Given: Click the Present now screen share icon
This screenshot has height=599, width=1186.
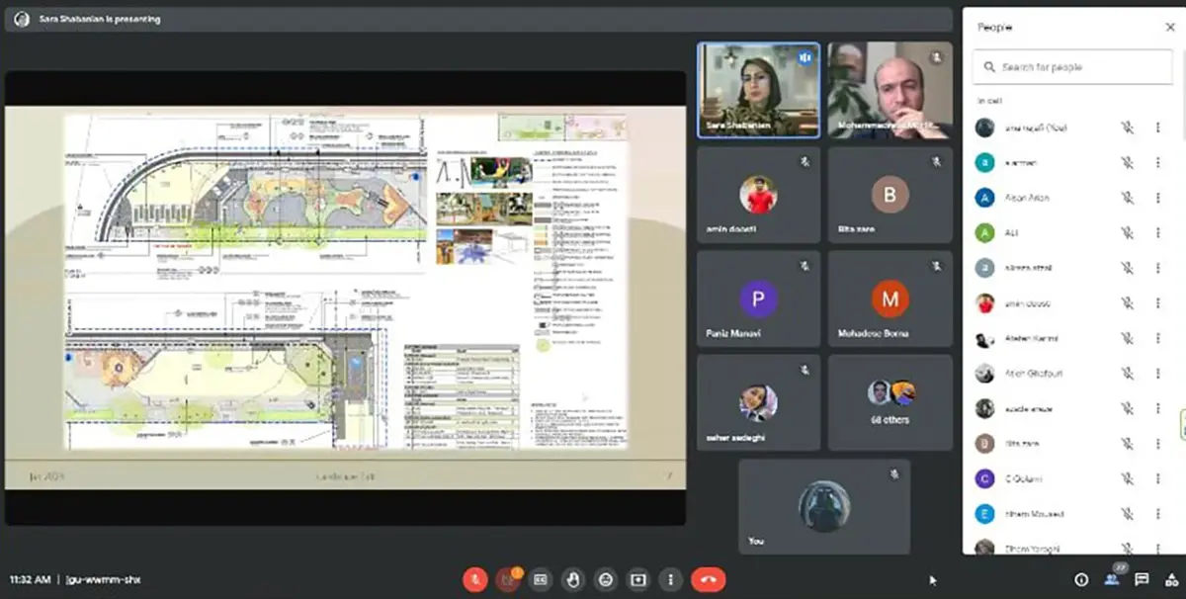Looking at the screenshot, I should (x=638, y=579).
